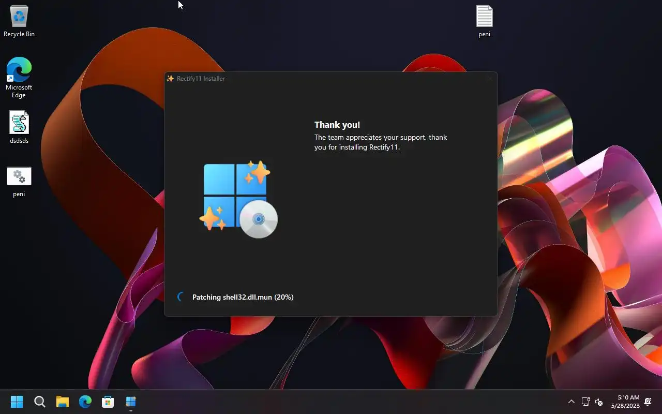
Task: Click the Patching shell32.dll.mun (20%) status text
Action: (243, 297)
